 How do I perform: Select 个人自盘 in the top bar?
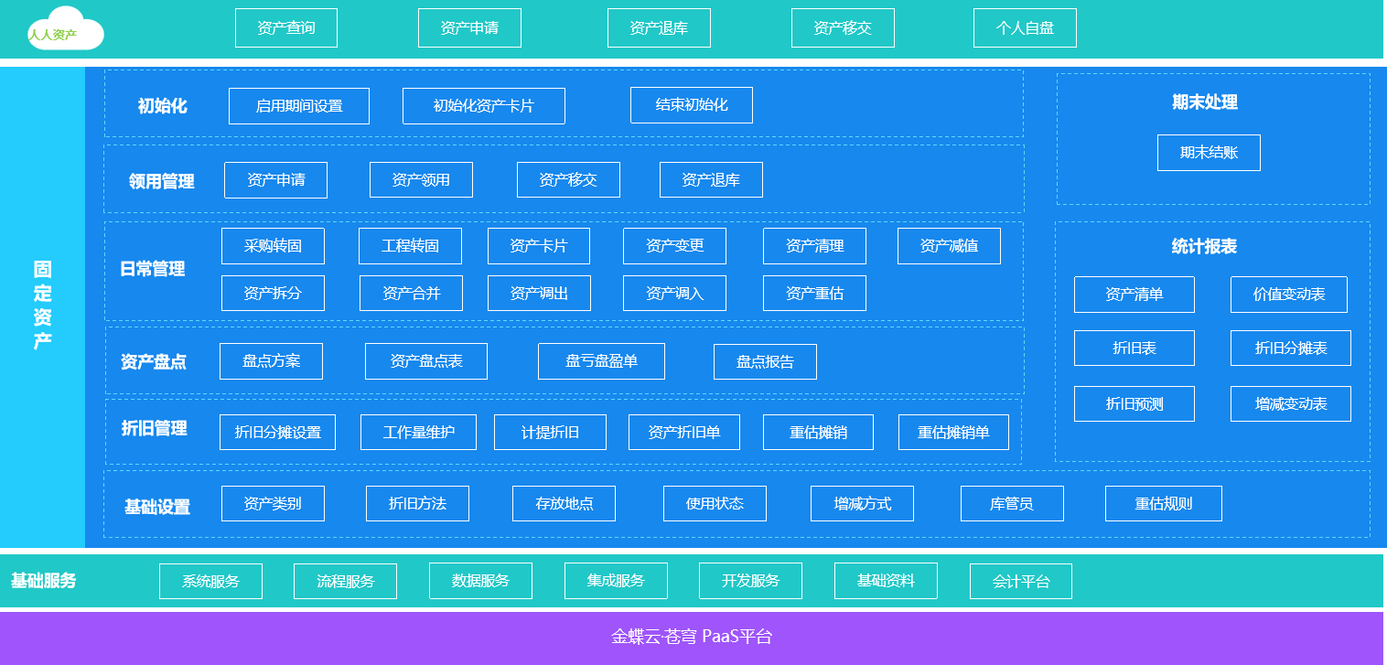(x=1025, y=27)
